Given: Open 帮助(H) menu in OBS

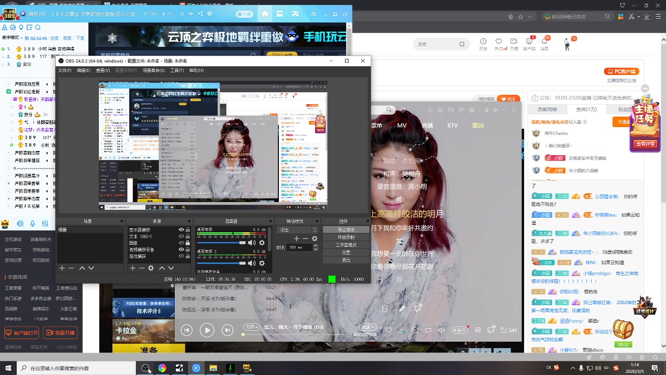Looking at the screenshot, I should click(196, 70).
